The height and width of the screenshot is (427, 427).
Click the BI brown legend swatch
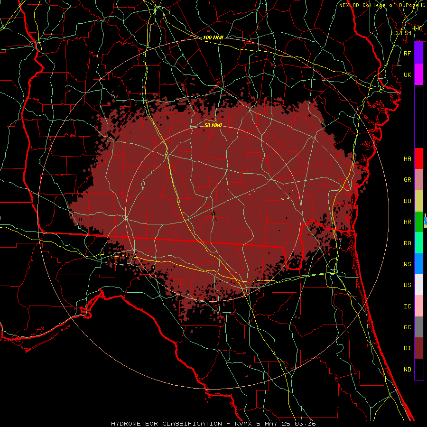pos(419,348)
